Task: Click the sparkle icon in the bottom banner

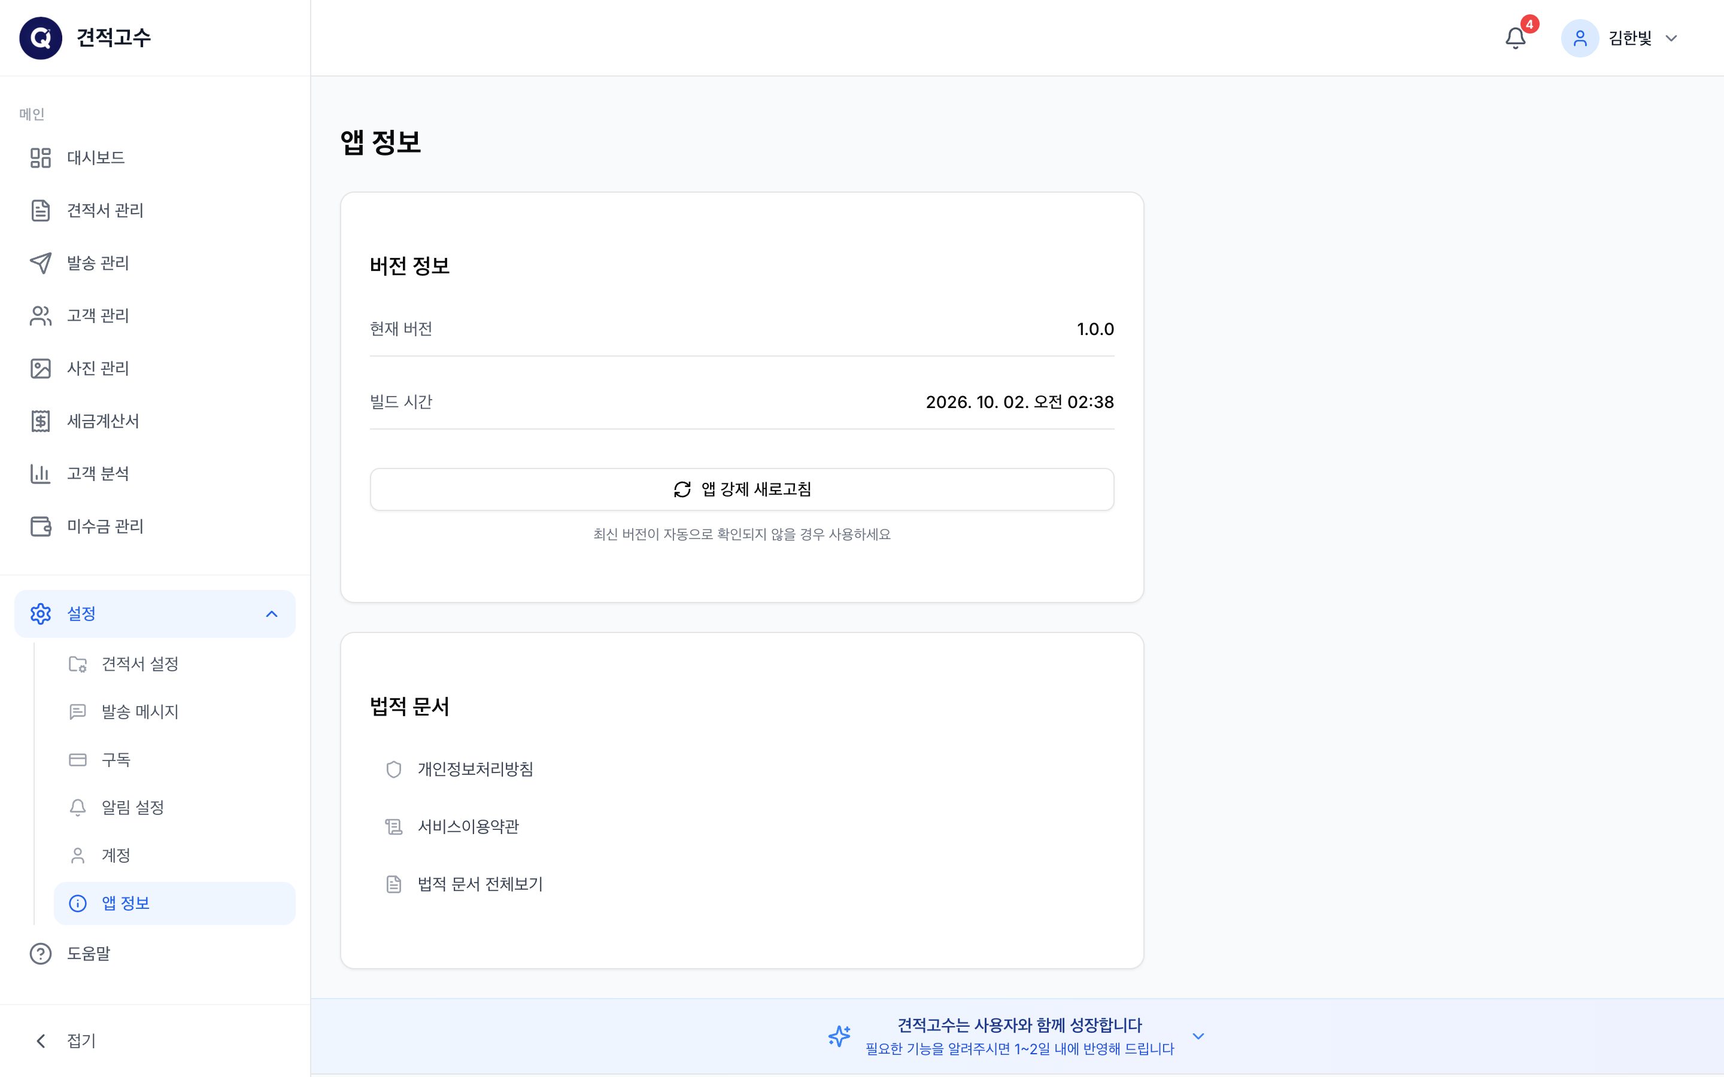Action: coord(839,1036)
